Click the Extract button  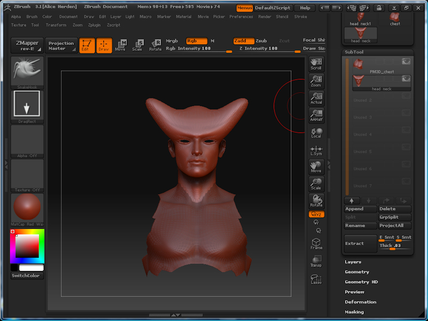click(360, 243)
